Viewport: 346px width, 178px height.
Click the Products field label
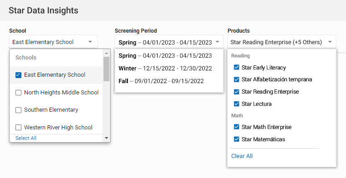239,31
